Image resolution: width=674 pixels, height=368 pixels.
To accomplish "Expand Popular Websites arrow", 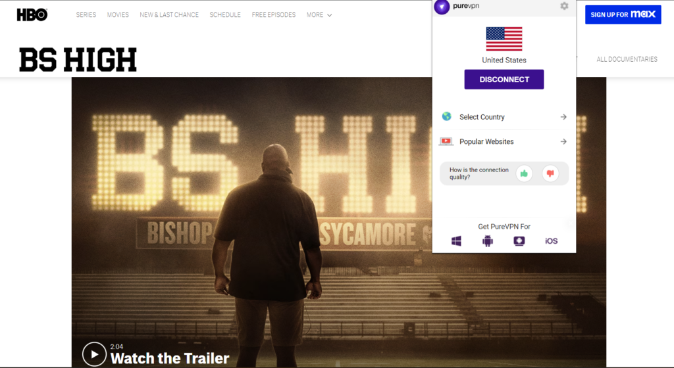I will click(563, 141).
